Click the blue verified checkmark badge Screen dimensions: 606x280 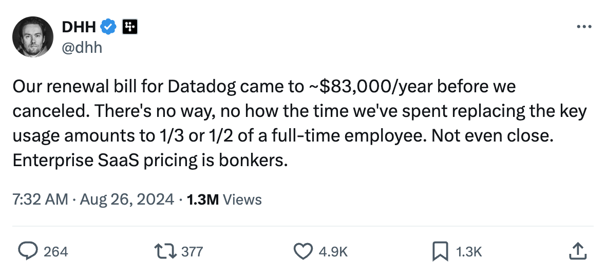click(x=108, y=27)
